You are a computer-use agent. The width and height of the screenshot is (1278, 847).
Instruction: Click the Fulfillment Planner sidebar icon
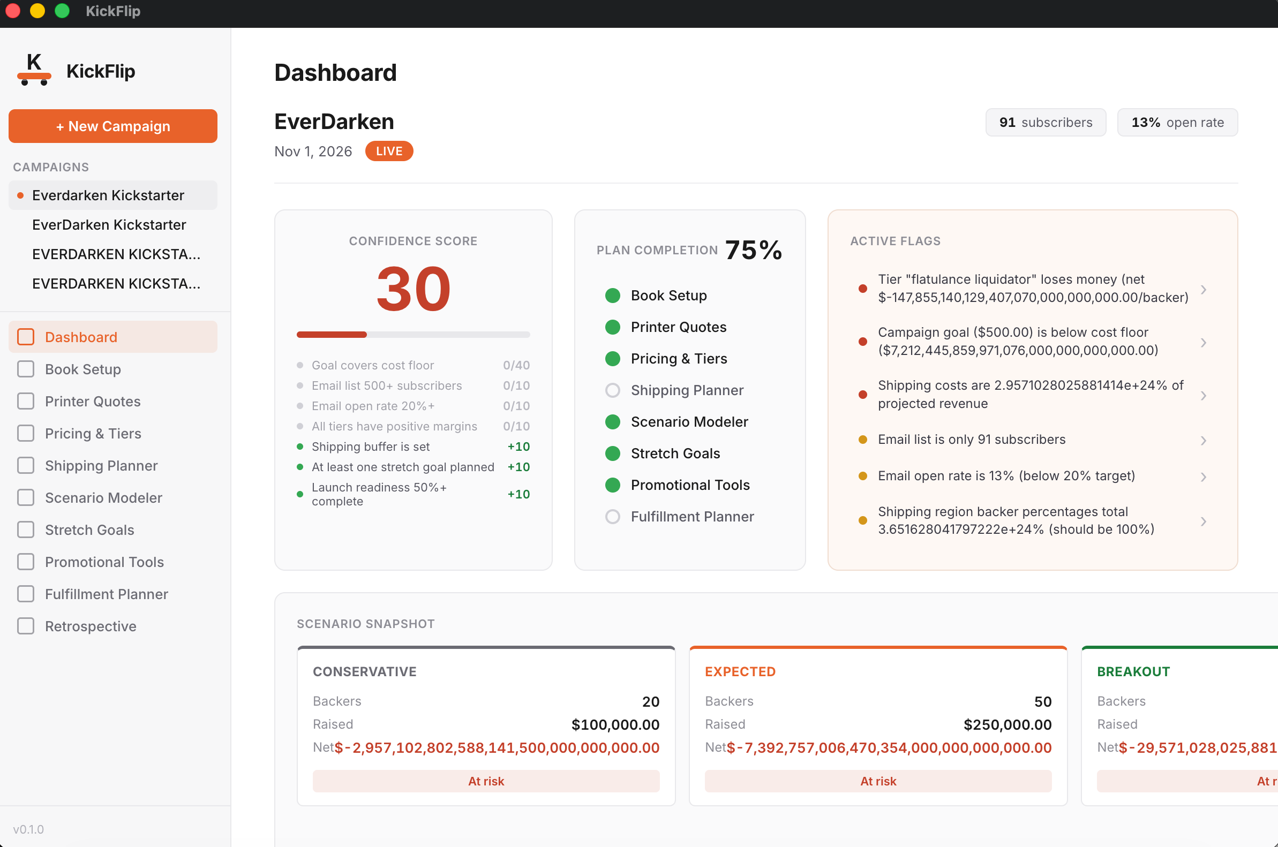point(25,594)
